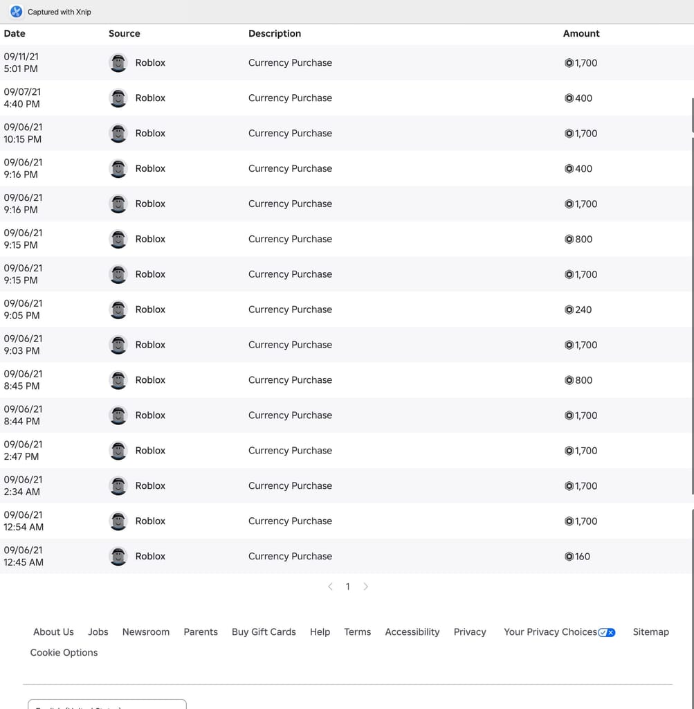Click the Privacy link next to Accessibility
Image resolution: width=694 pixels, height=709 pixels.
coord(470,631)
